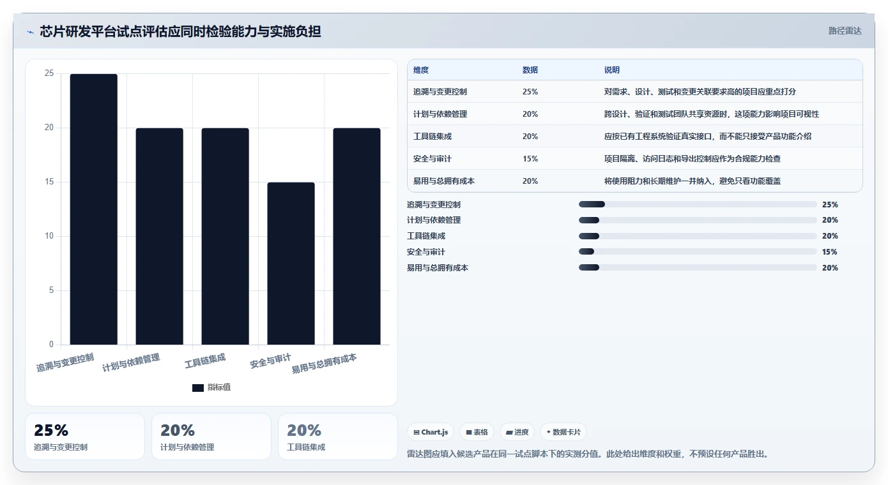Click the 15% value in the table
The width and height of the screenshot is (888, 485).
(x=530, y=159)
